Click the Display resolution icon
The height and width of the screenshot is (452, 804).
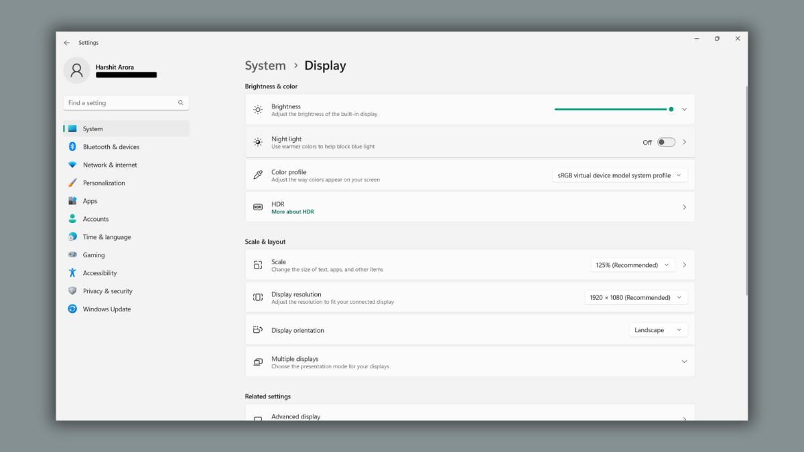point(258,297)
